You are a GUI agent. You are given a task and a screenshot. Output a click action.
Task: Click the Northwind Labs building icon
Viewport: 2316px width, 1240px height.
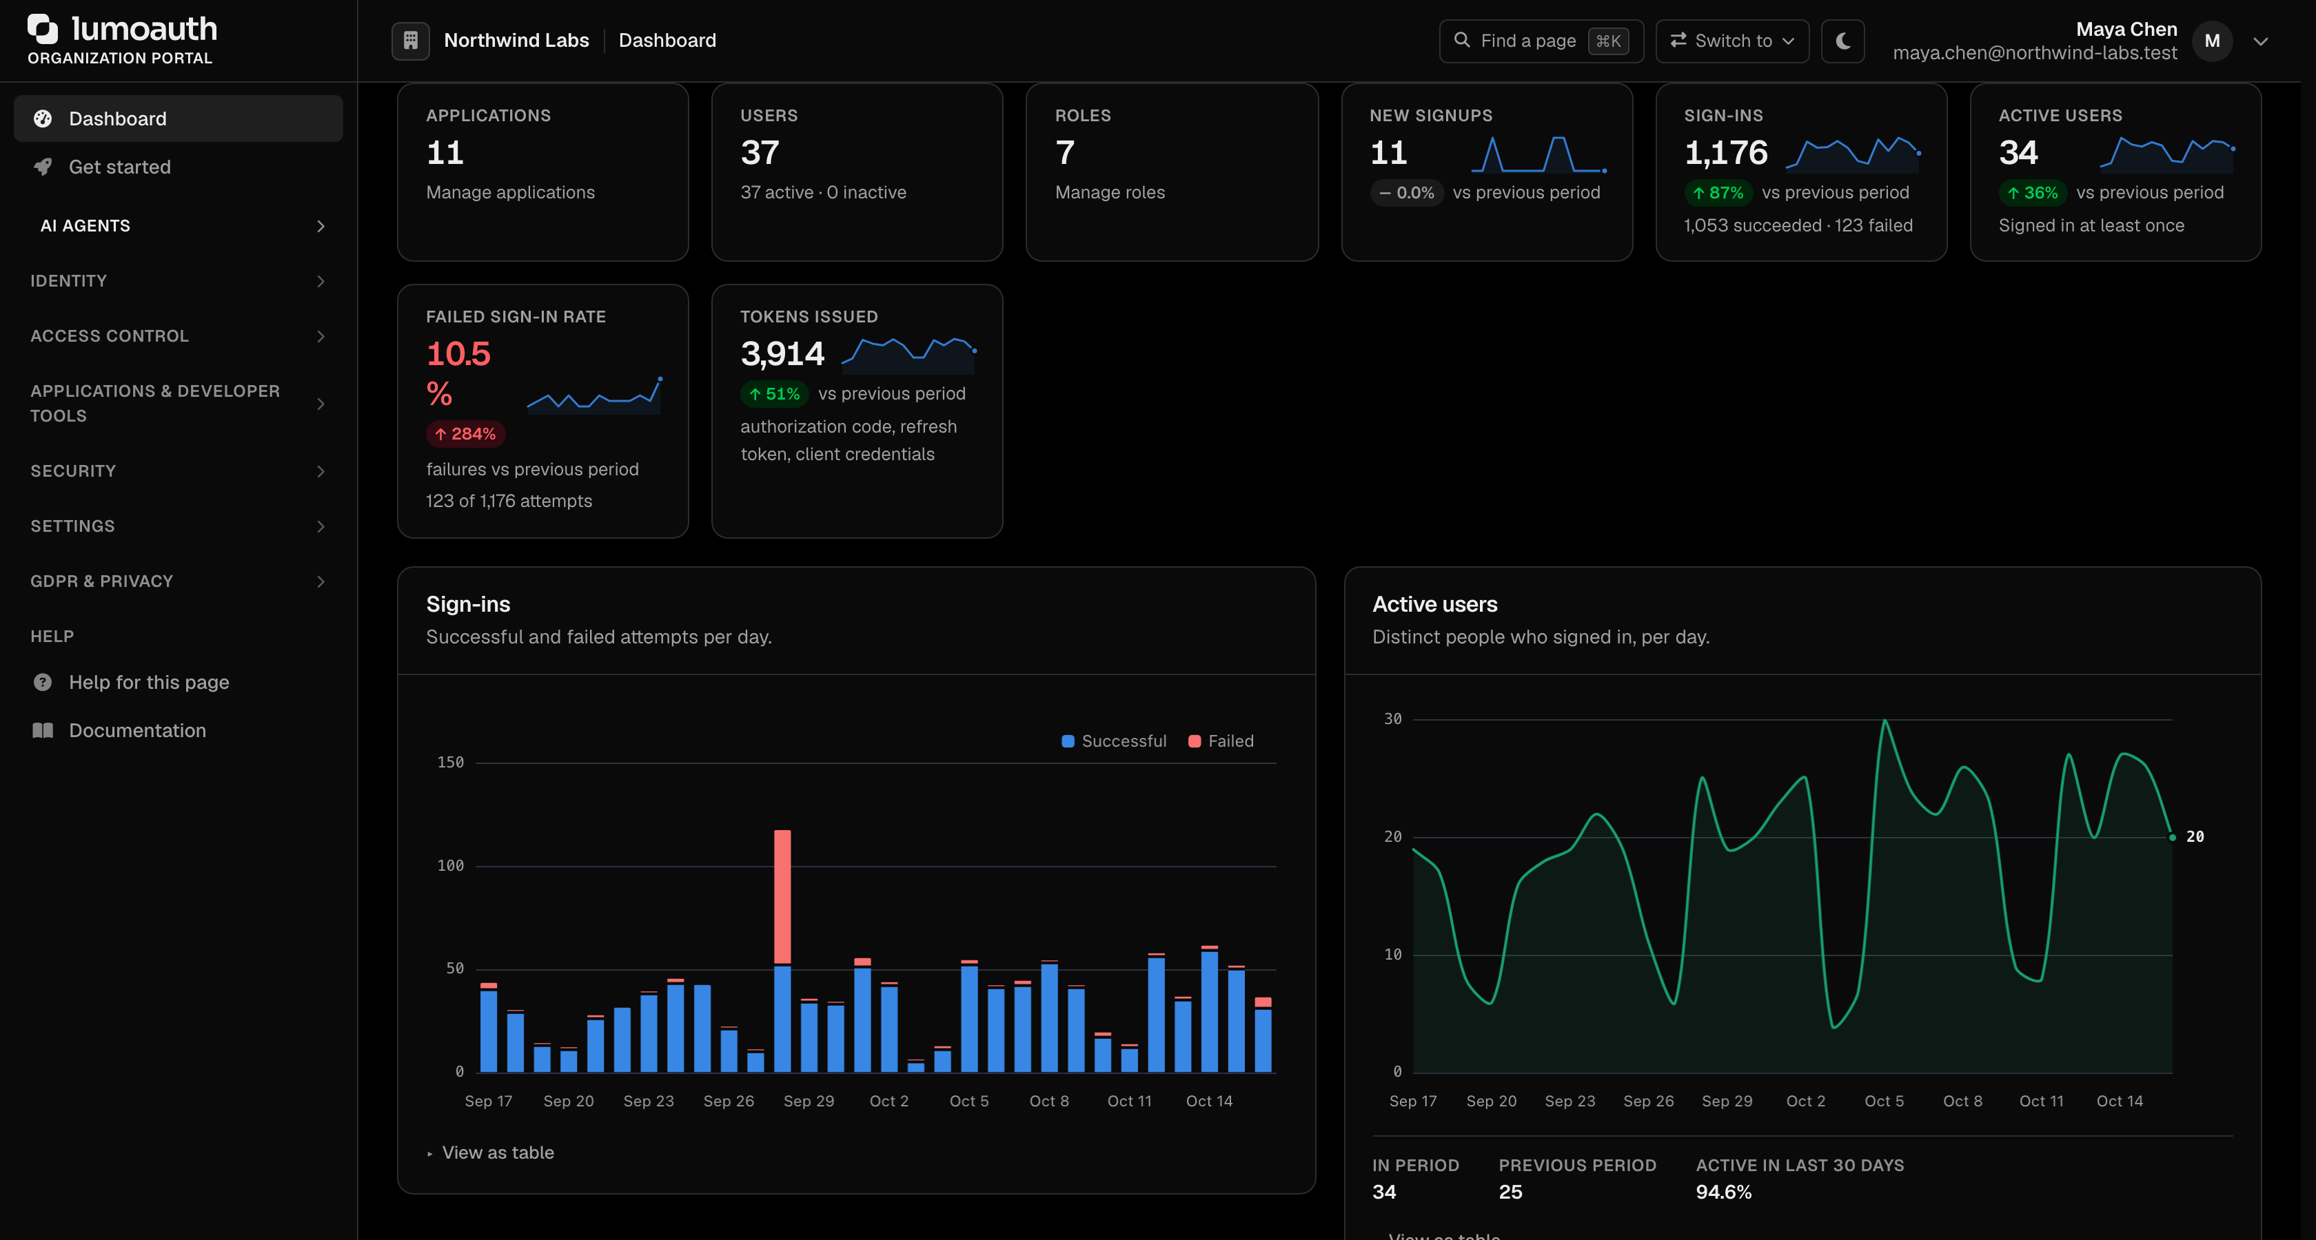[x=410, y=41]
